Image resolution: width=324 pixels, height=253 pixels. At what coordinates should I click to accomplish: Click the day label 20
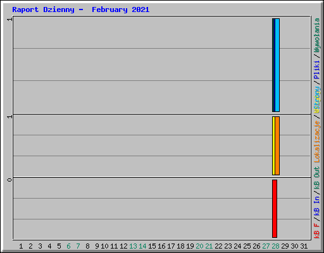tap(199, 246)
